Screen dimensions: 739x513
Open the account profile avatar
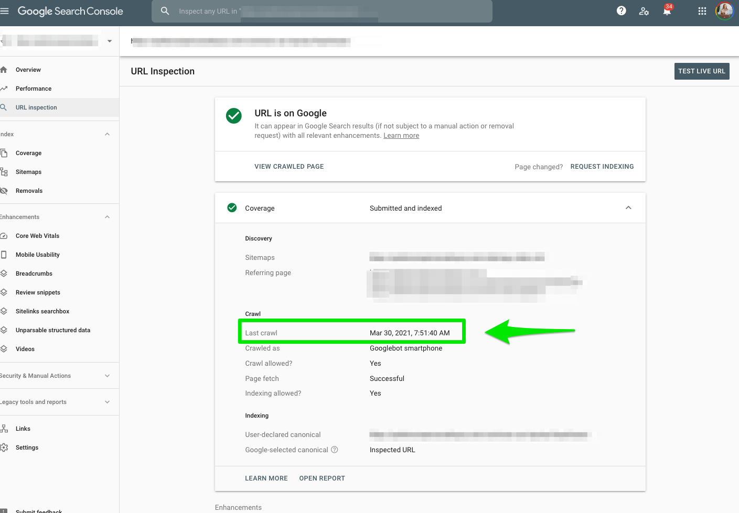tap(725, 11)
